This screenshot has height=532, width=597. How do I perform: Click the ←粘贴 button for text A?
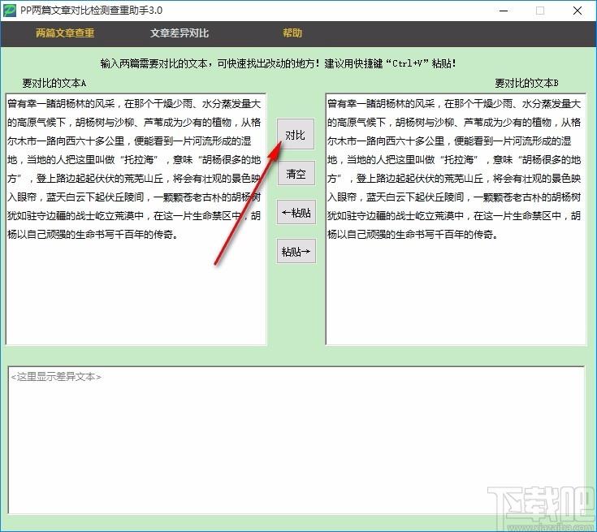296,212
